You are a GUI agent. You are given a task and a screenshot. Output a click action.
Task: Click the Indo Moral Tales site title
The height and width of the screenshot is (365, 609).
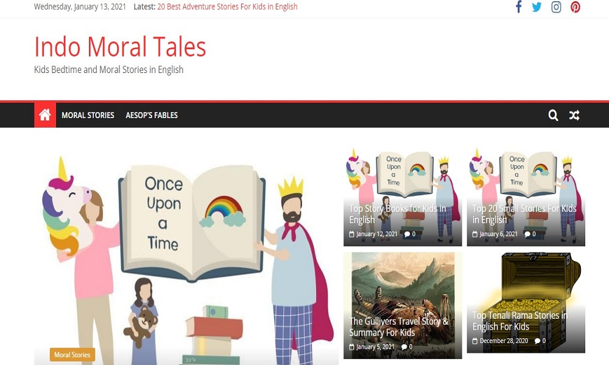pyautogui.click(x=120, y=47)
